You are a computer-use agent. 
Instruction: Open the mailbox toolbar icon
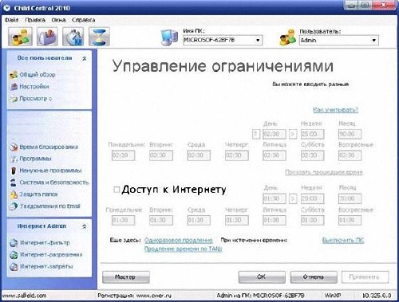[47, 37]
